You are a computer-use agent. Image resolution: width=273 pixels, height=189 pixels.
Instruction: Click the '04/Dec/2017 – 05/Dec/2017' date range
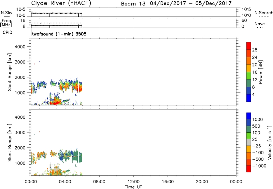click(191, 3)
